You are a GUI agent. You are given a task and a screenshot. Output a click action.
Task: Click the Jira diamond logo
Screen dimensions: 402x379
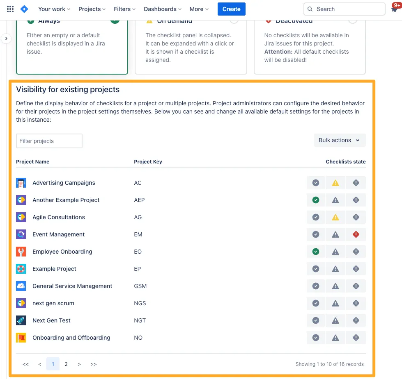[24, 9]
